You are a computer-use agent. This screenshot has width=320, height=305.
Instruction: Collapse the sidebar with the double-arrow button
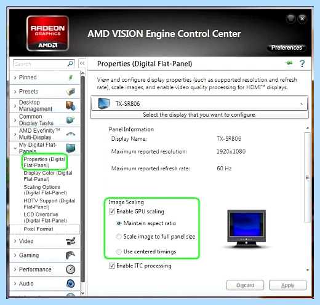click(82, 63)
